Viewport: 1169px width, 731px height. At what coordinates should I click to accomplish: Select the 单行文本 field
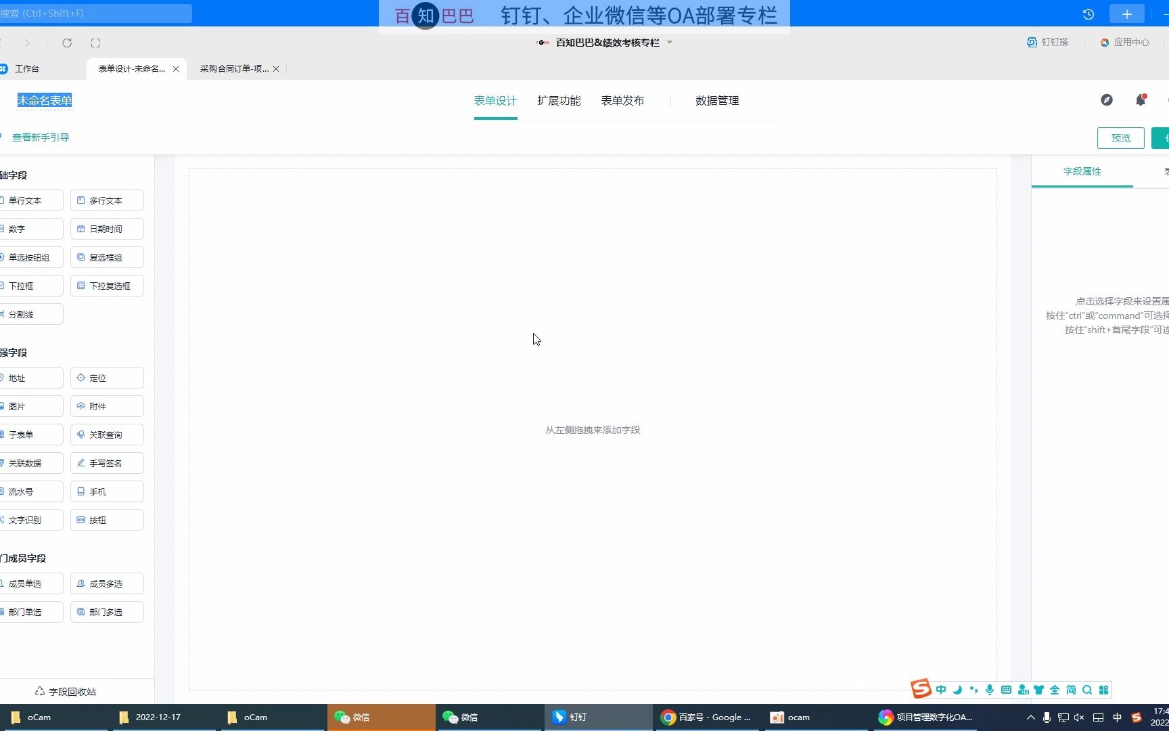(x=30, y=200)
